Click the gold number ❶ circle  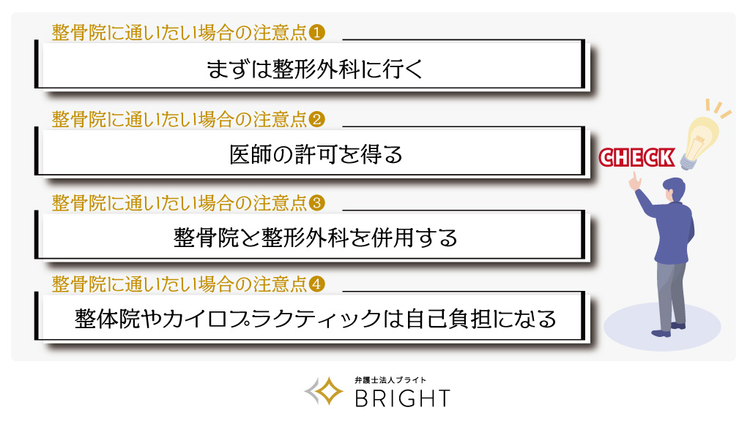[x=317, y=33]
